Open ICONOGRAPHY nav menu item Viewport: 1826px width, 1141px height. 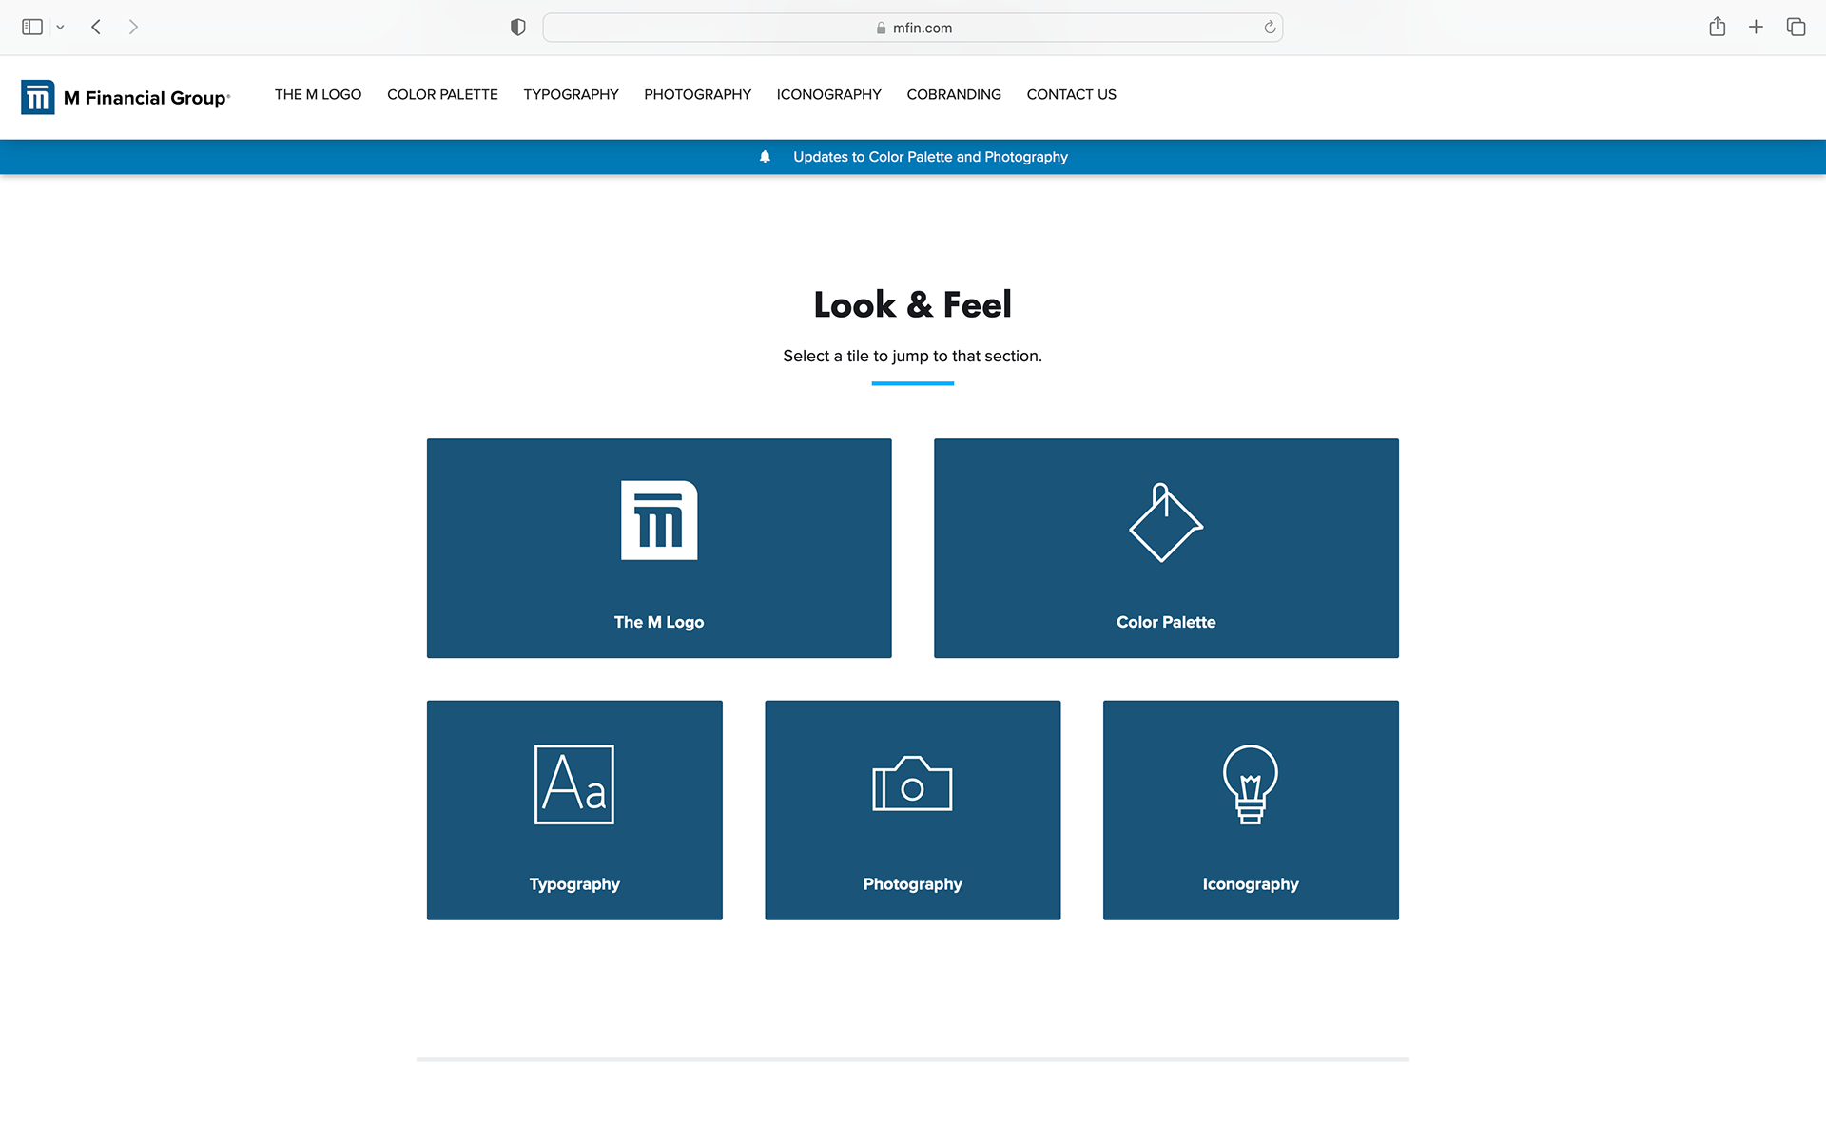click(828, 94)
